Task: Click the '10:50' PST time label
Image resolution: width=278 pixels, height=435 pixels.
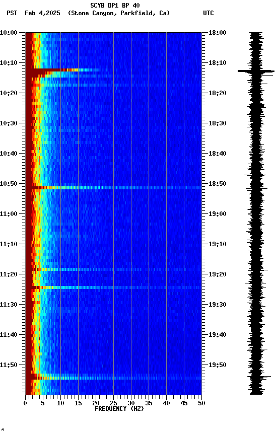Action: pos(9,184)
